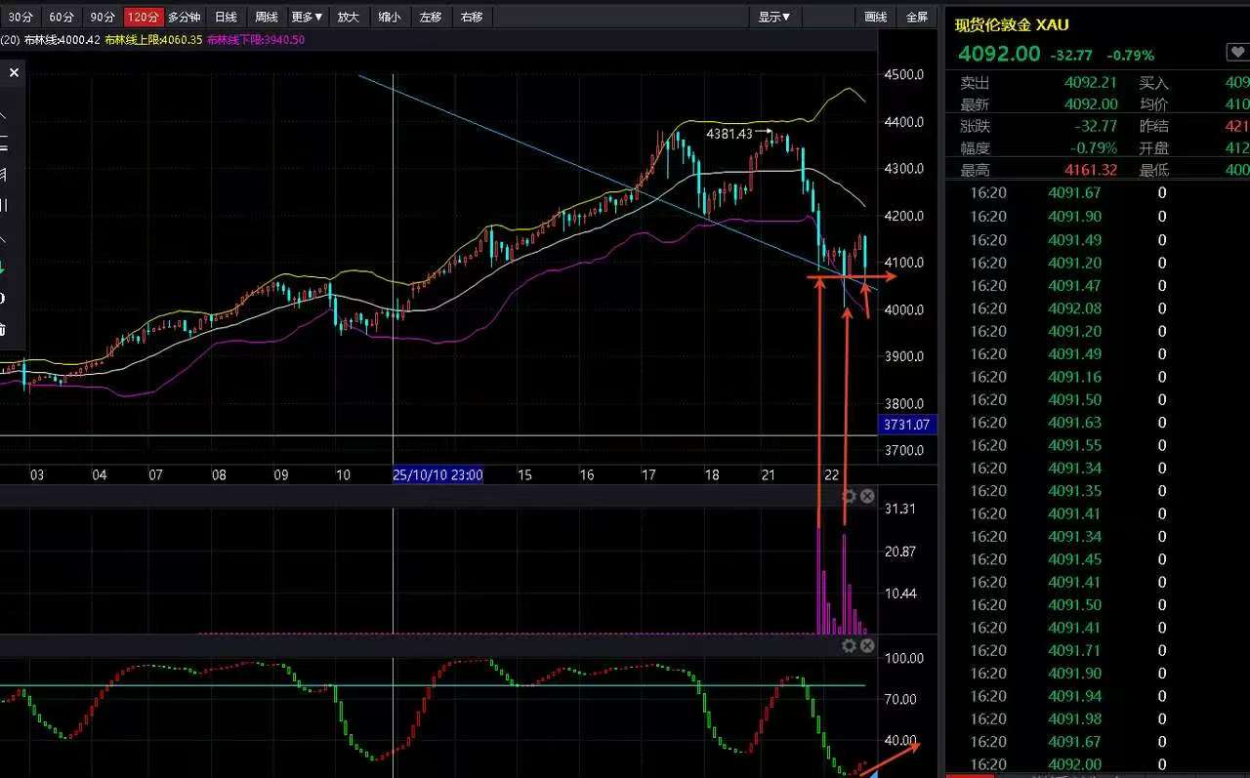This screenshot has width=1250, height=778.
Task: Click the 最高 4161.32 value
Action: 1091,171
